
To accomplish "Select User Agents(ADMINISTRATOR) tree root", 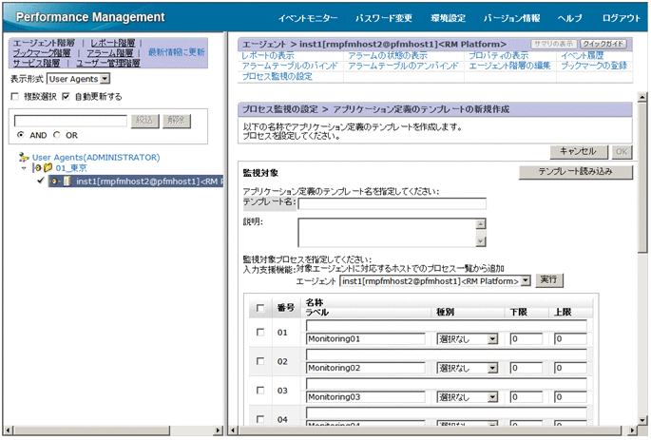I will [x=96, y=158].
